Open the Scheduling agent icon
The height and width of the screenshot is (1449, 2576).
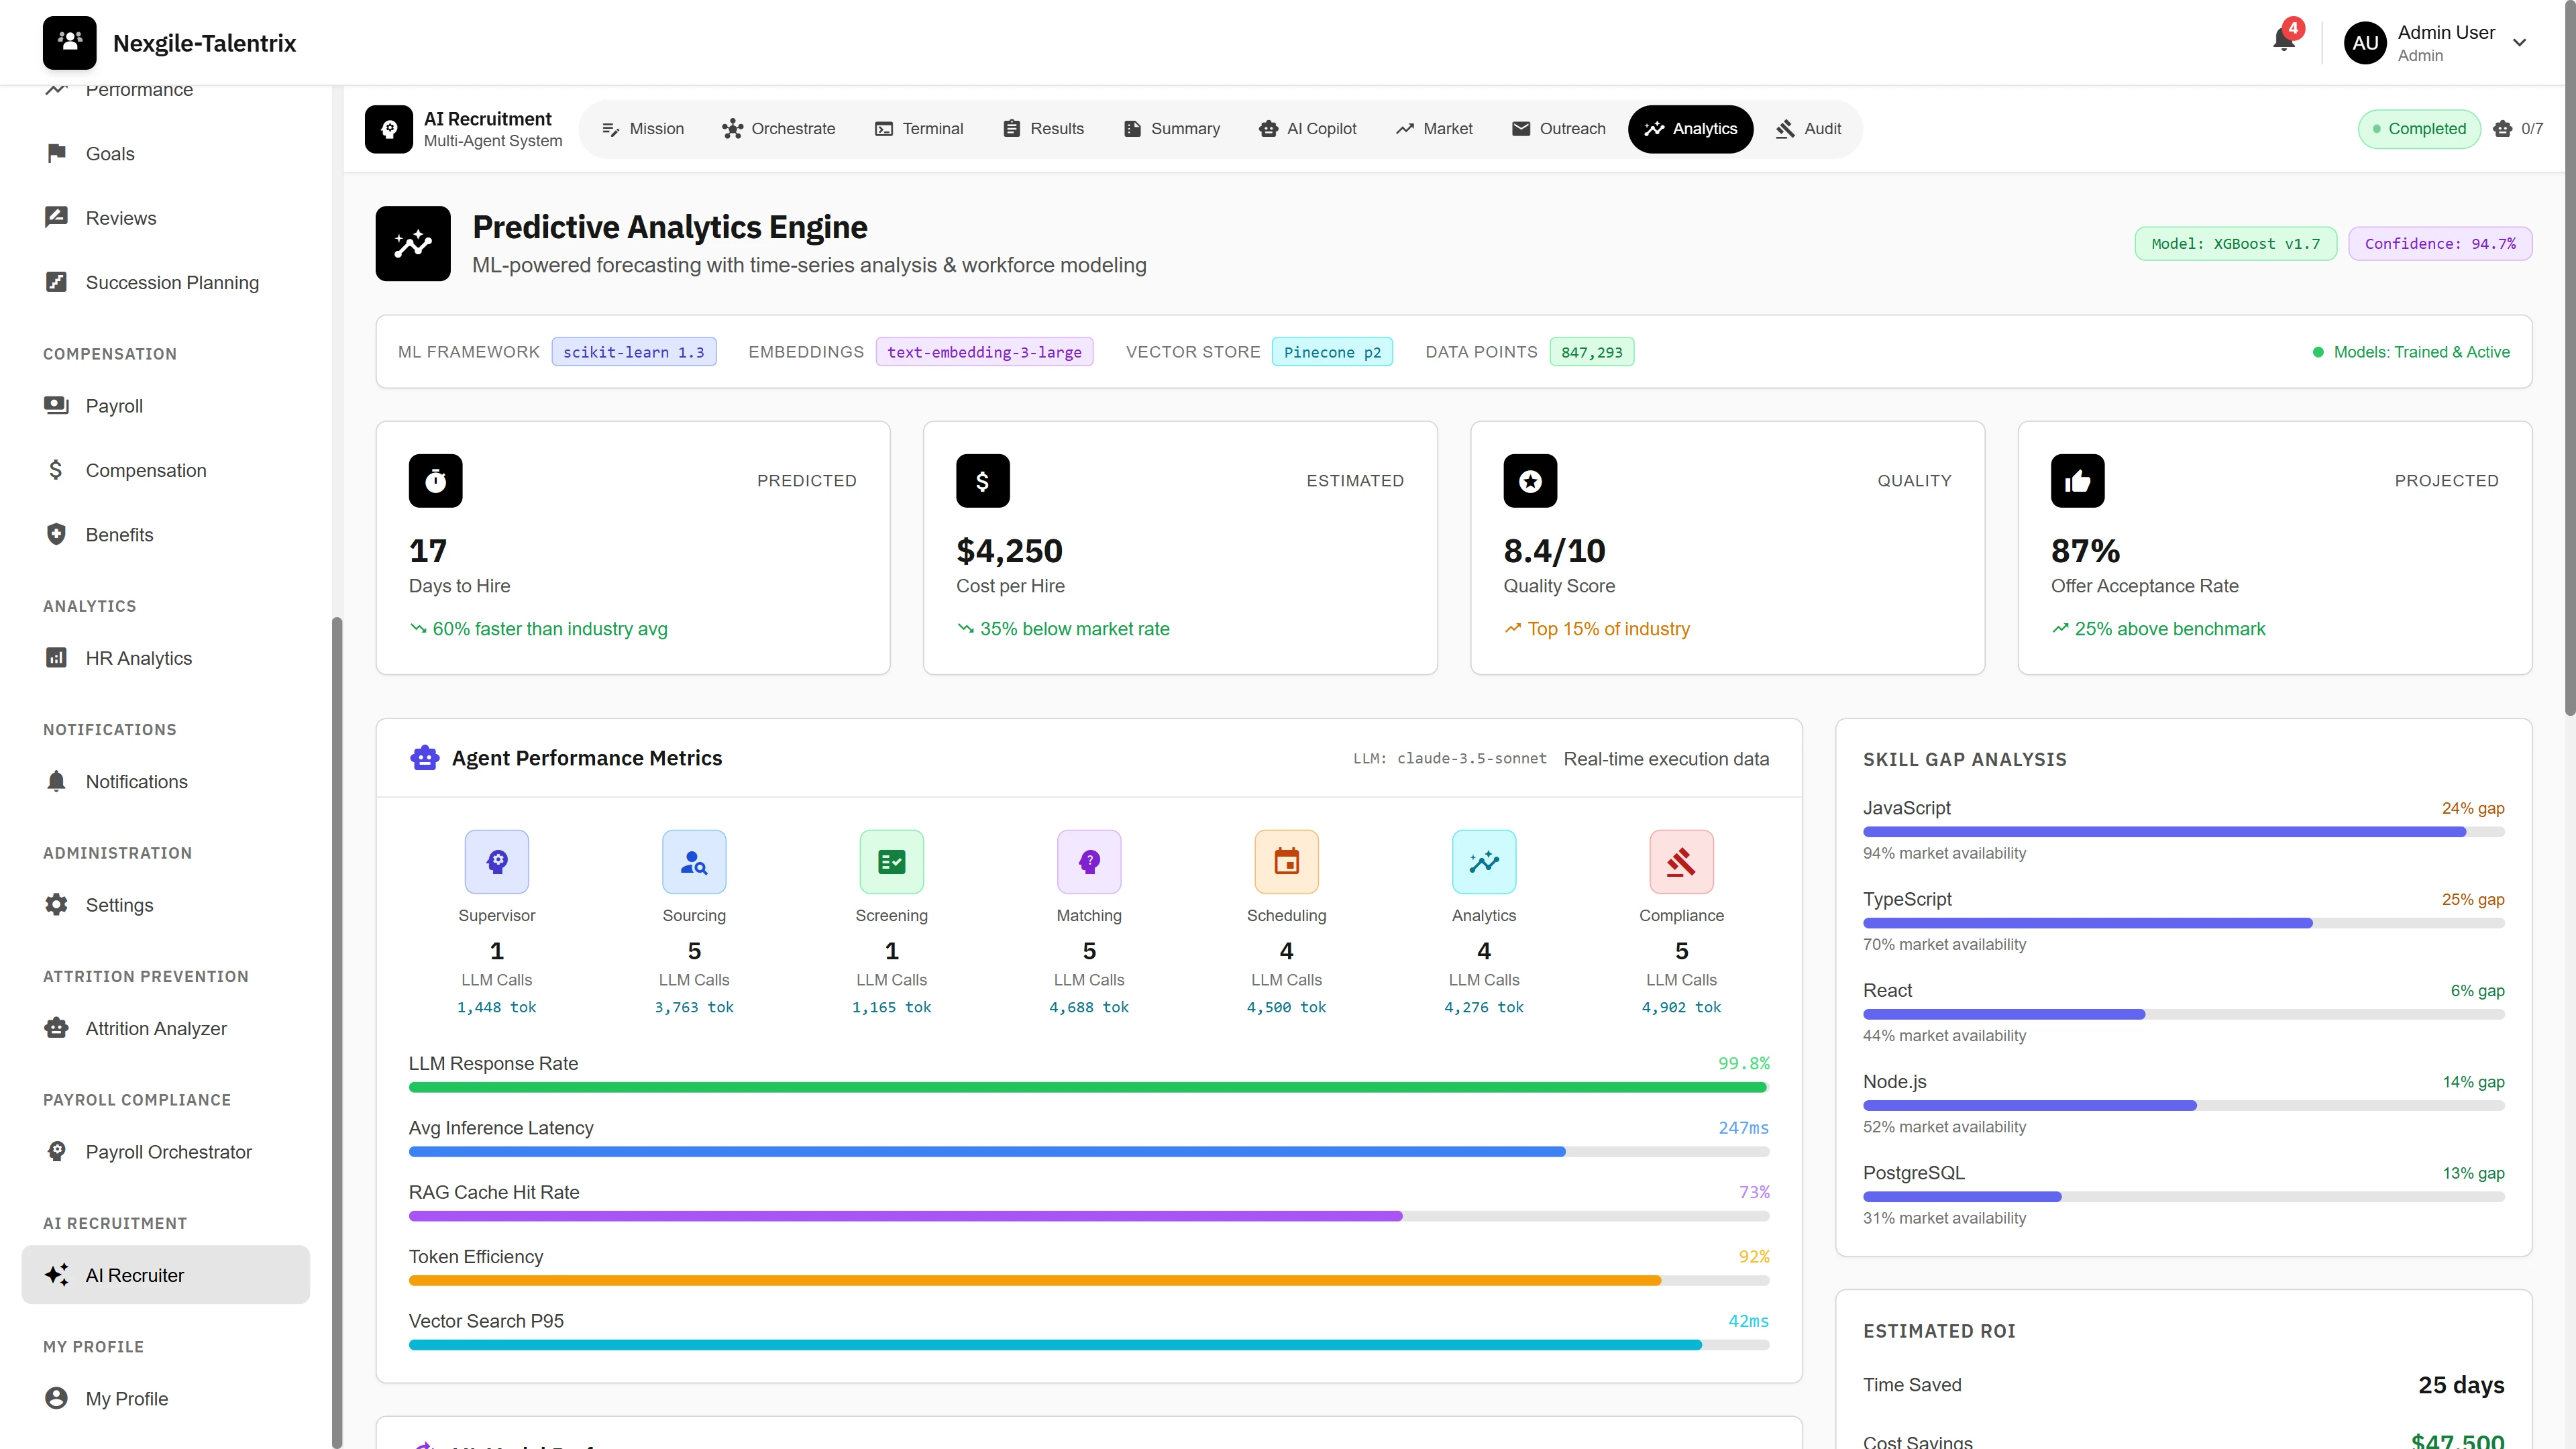pyautogui.click(x=1286, y=861)
